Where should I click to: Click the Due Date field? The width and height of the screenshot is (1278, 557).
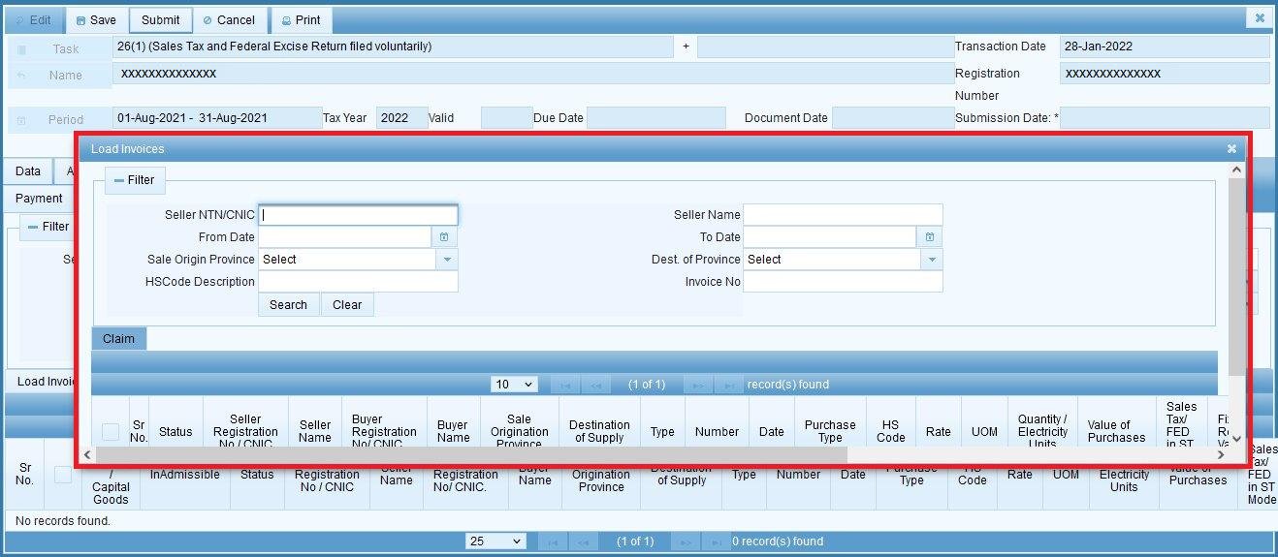click(x=655, y=118)
